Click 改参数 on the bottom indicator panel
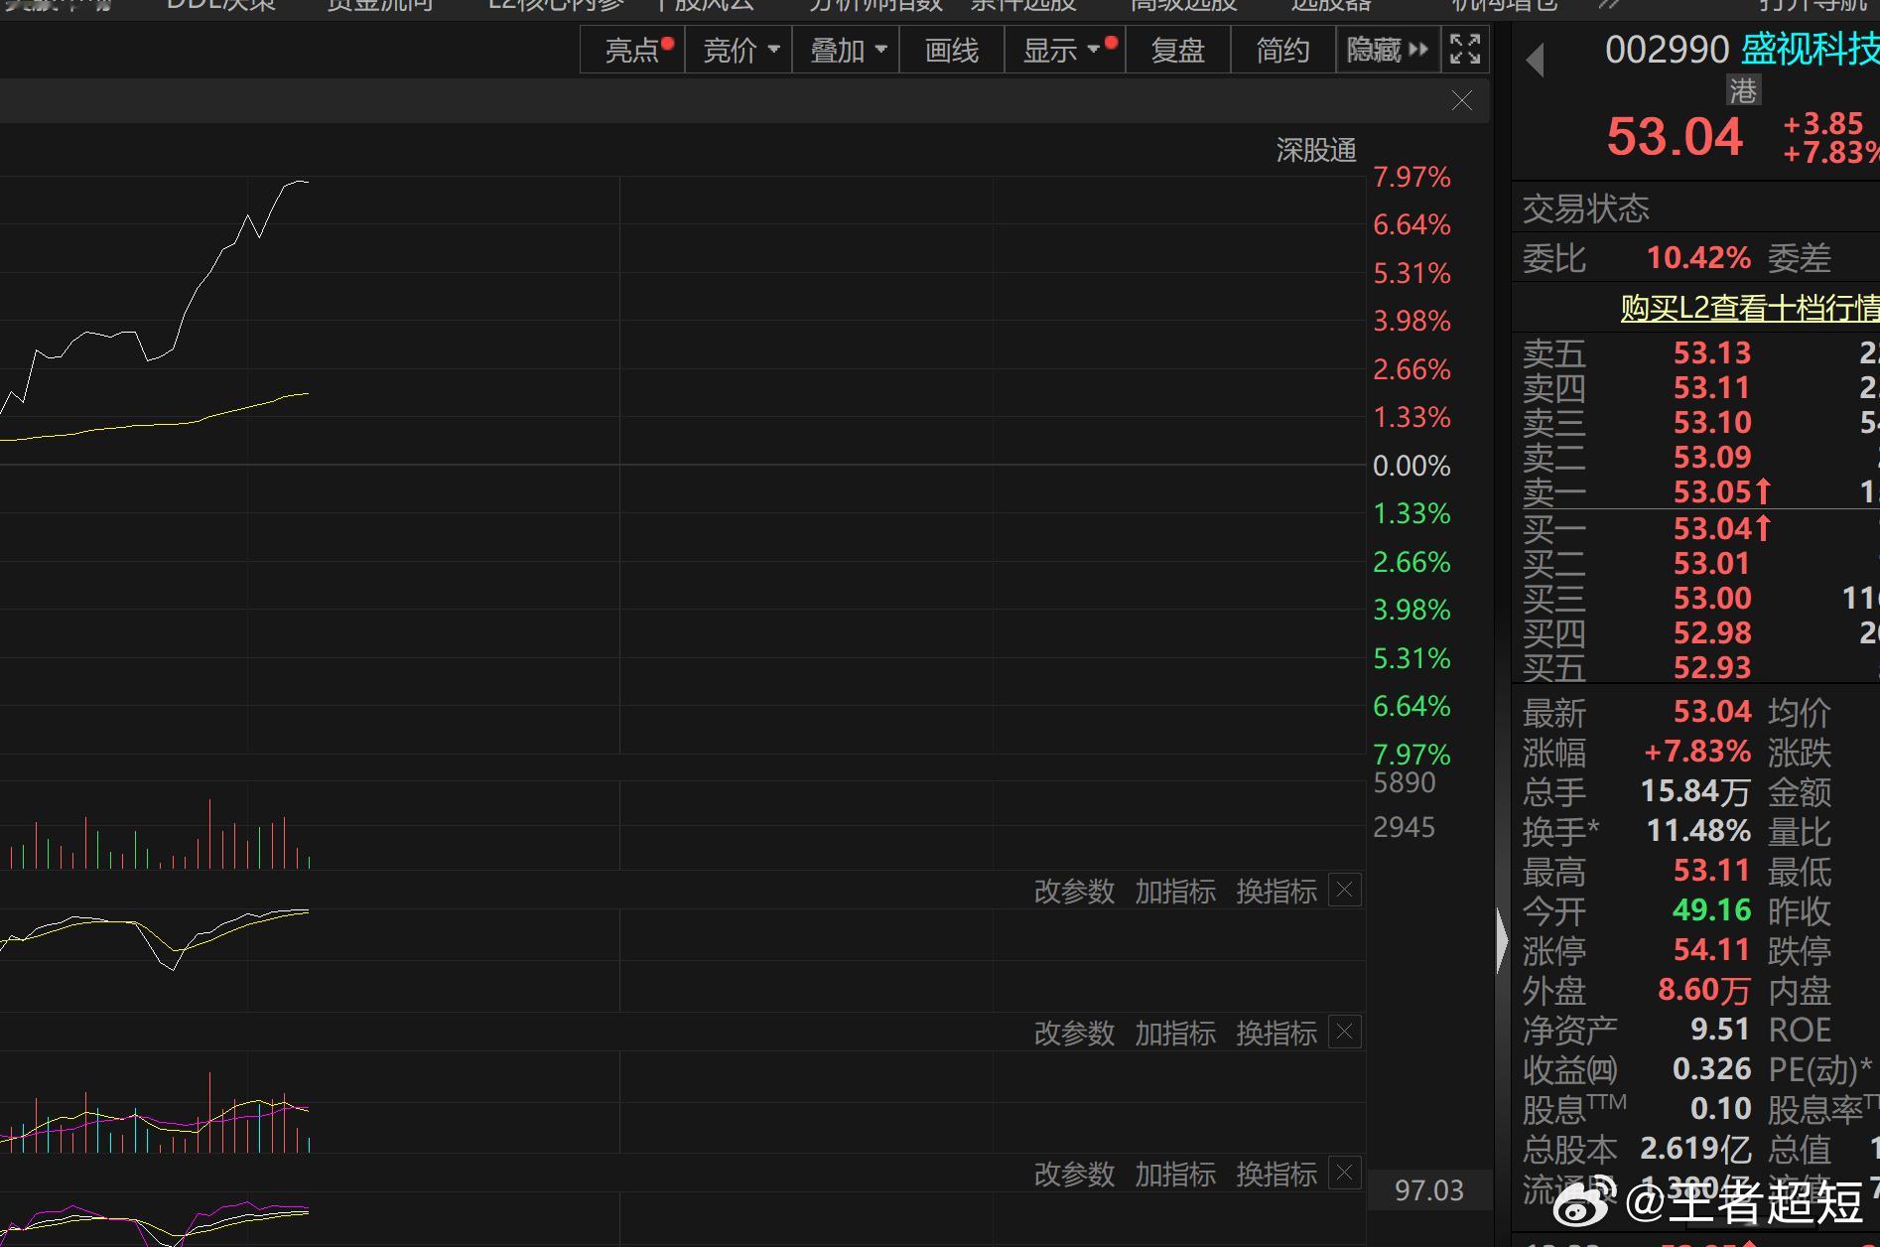Image resolution: width=1880 pixels, height=1247 pixels. (x=1074, y=1175)
